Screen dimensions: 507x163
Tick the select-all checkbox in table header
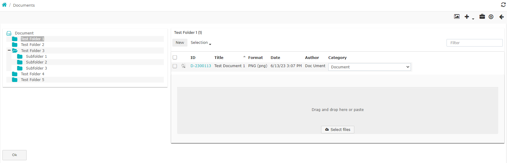point(175,57)
